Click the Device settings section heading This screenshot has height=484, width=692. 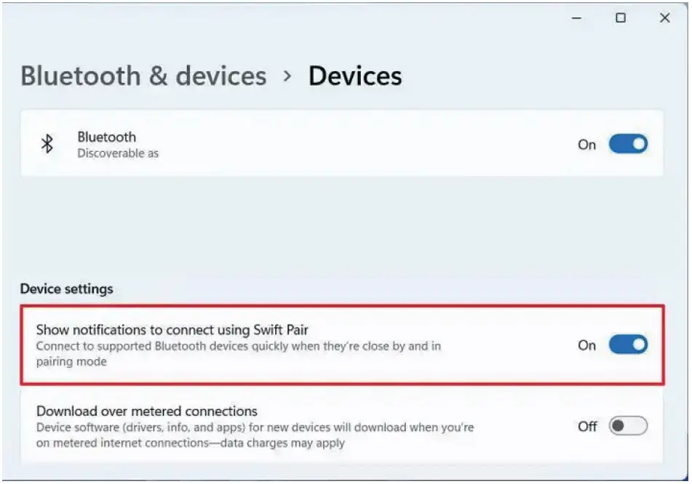pos(67,289)
